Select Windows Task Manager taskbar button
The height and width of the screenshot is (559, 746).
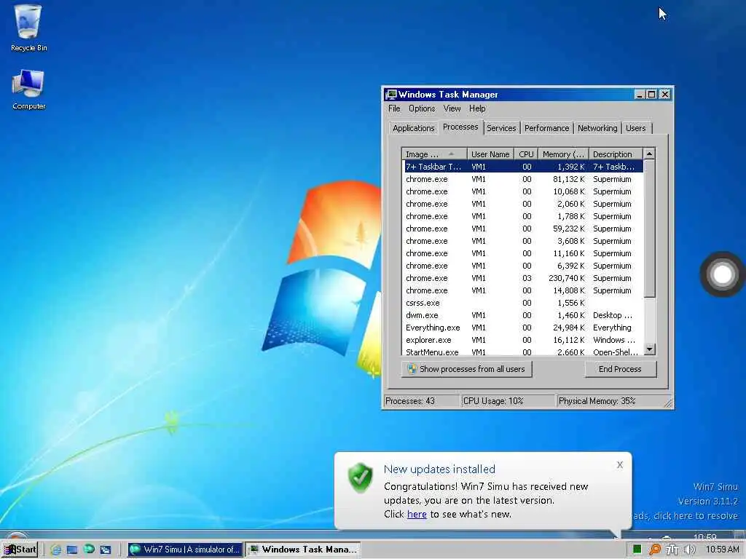303,550
